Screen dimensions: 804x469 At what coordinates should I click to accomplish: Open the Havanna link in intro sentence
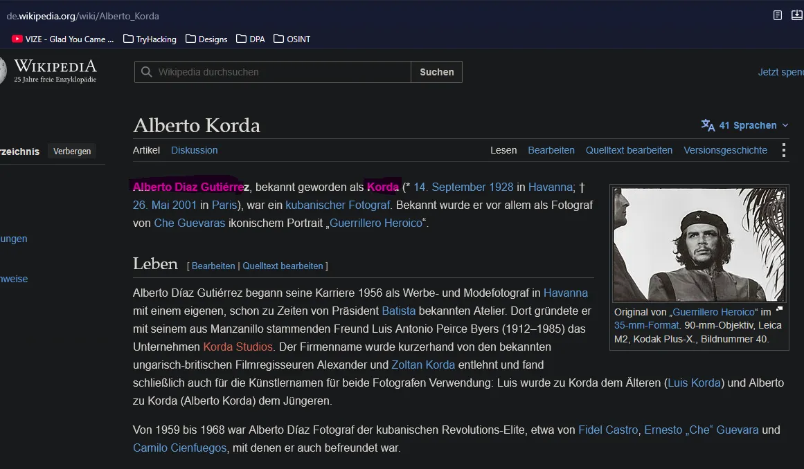click(x=550, y=187)
